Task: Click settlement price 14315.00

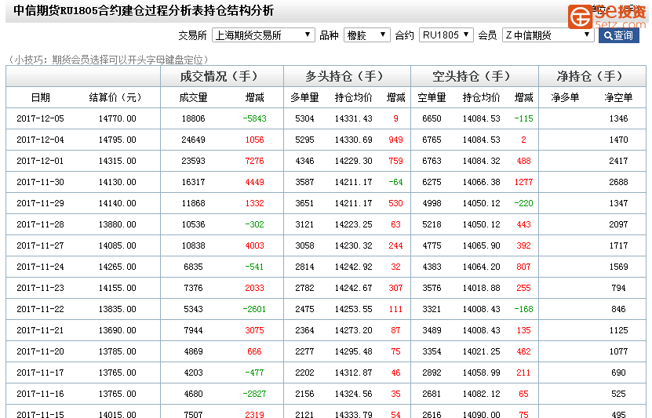Action: (117, 162)
